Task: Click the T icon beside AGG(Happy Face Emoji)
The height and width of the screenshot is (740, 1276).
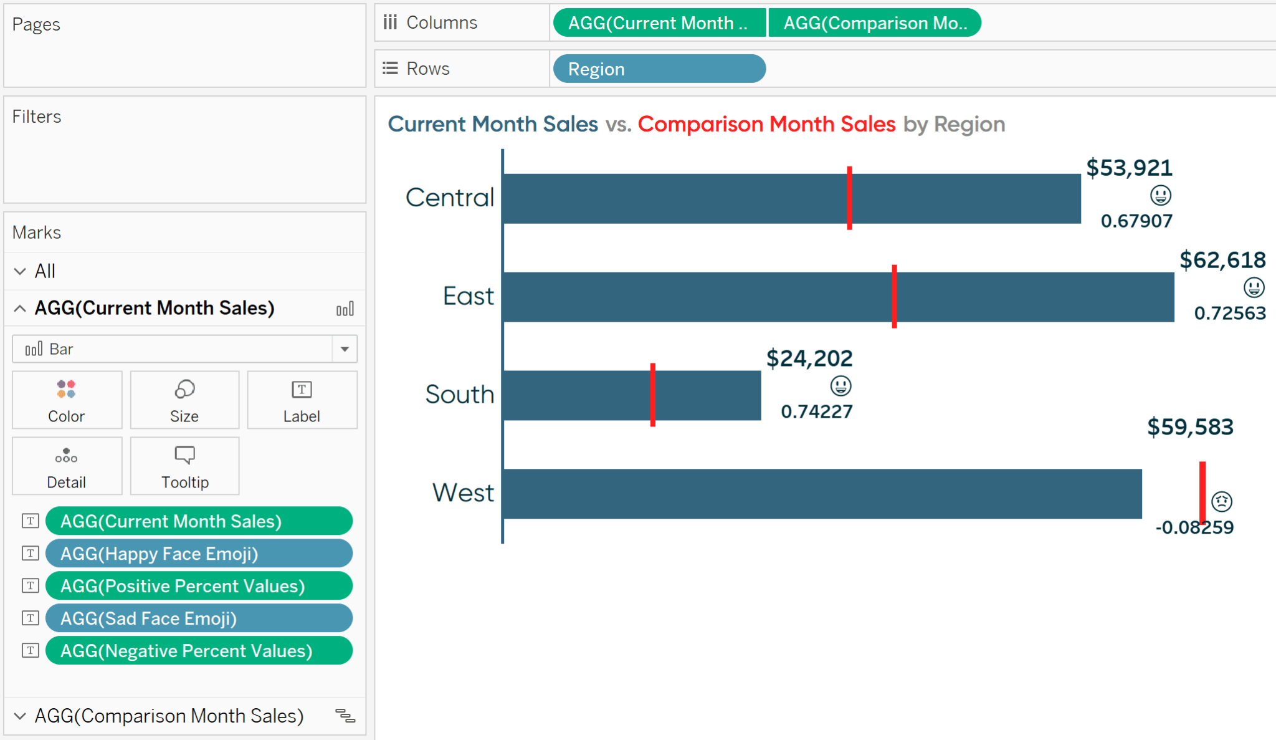Action: point(29,553)
